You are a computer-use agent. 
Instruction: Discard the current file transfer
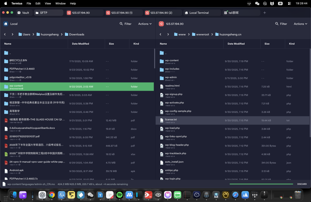pos(302,184)
